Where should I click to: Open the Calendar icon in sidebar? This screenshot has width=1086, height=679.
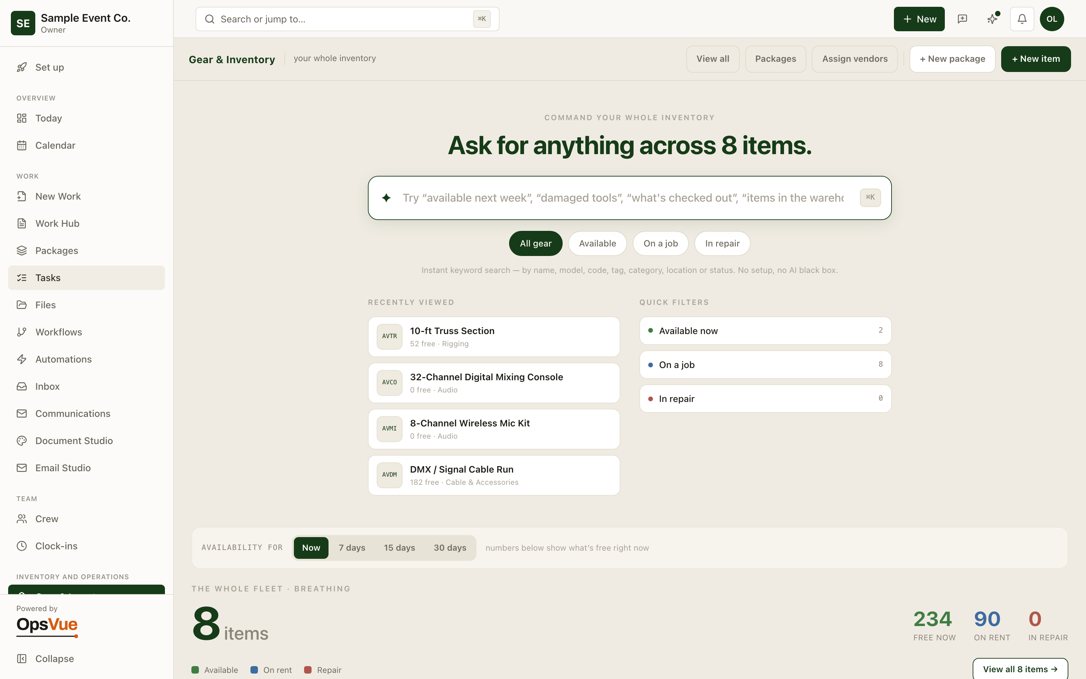(21, 146)
